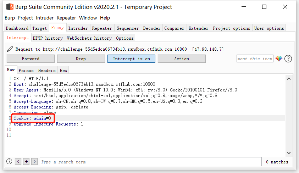Screen dimensions: 299x173
Task: Maximize the Burp Suite window
Action: (264, 7)
